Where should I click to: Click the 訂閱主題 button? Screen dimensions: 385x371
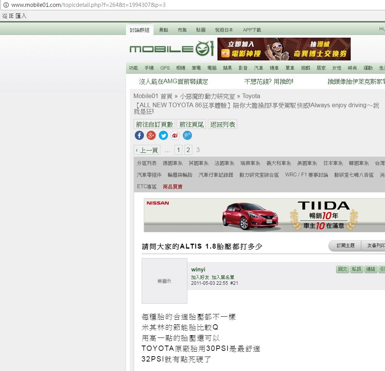[x=345, y=246]
